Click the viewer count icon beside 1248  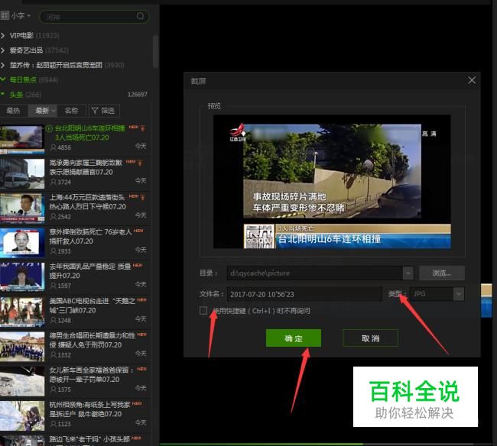point(54,320)
